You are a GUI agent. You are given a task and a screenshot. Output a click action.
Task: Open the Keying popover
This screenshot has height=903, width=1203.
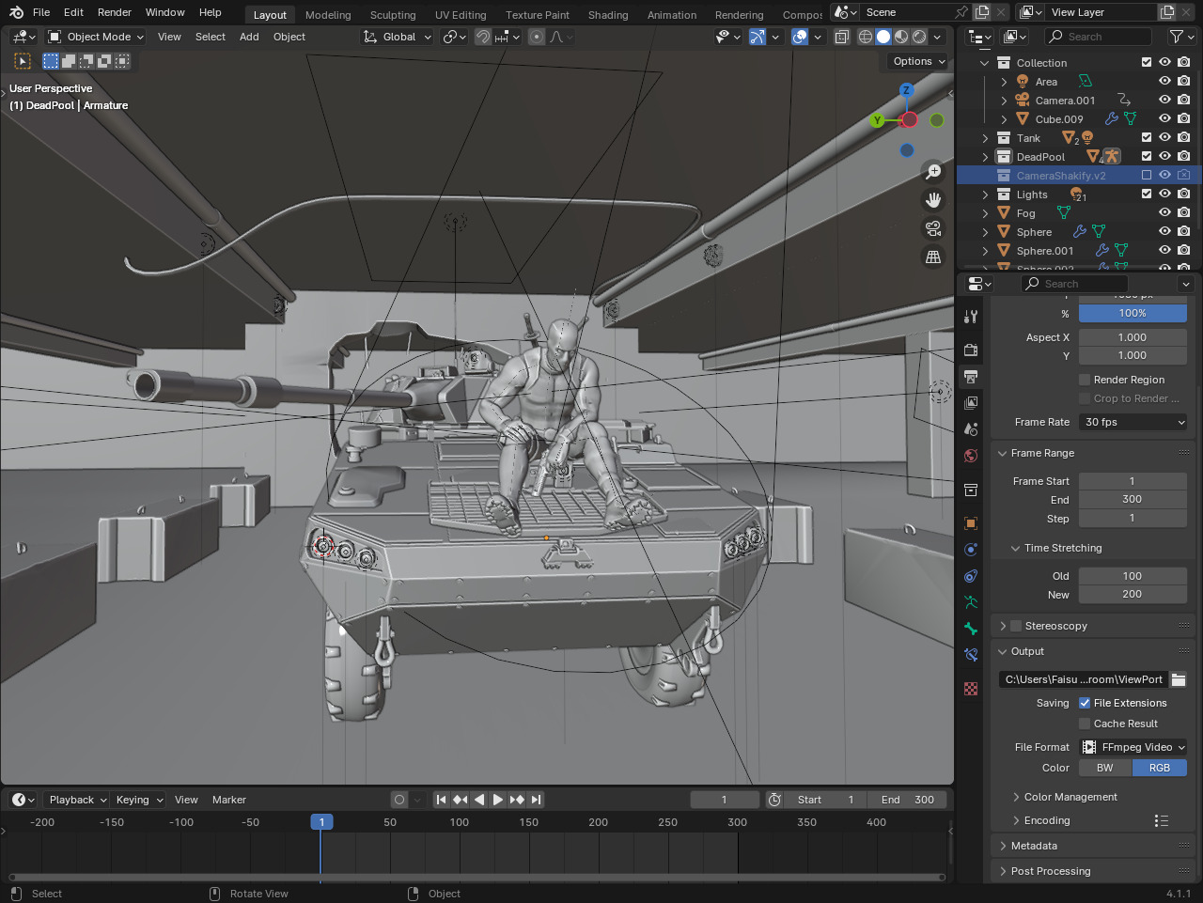click(139, 800)
